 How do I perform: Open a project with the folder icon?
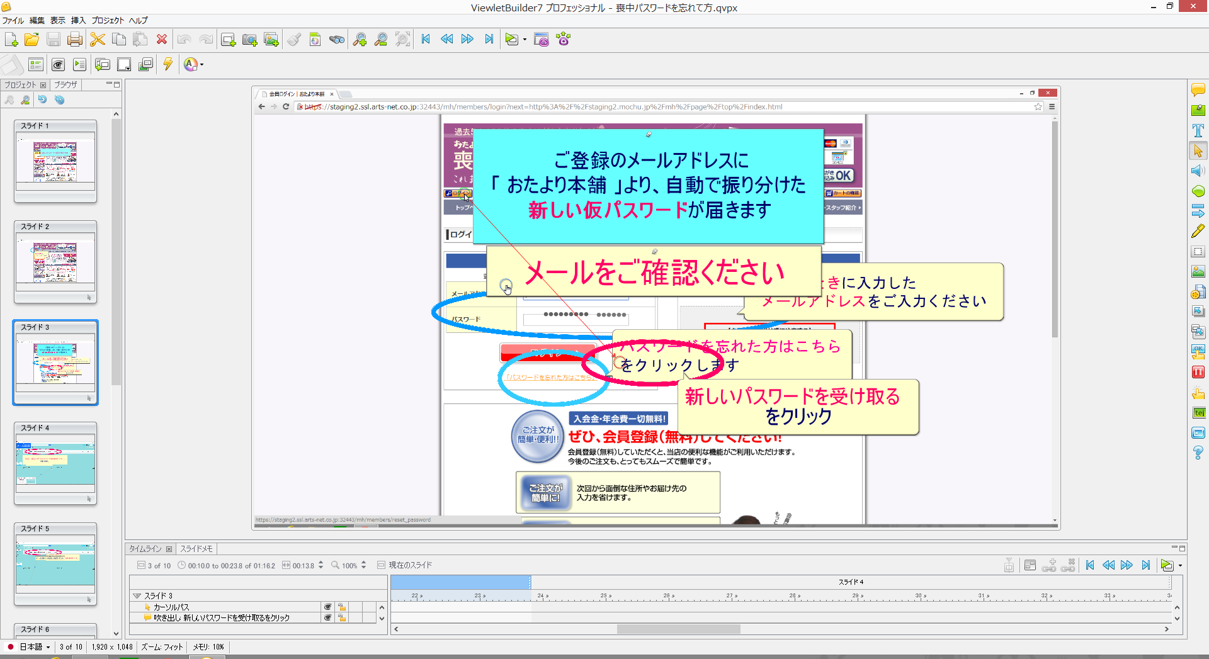[31, 40]
